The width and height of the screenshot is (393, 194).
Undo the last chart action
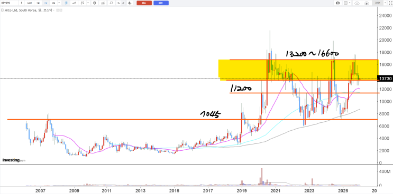118,3
